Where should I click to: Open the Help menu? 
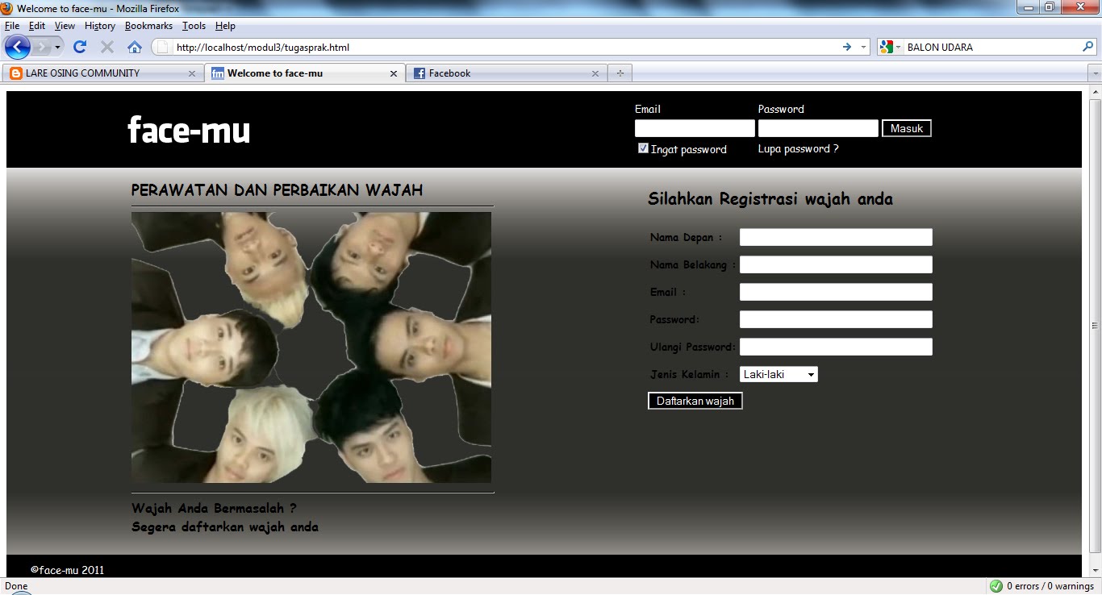pyautogui.click(x=225, y=26)
